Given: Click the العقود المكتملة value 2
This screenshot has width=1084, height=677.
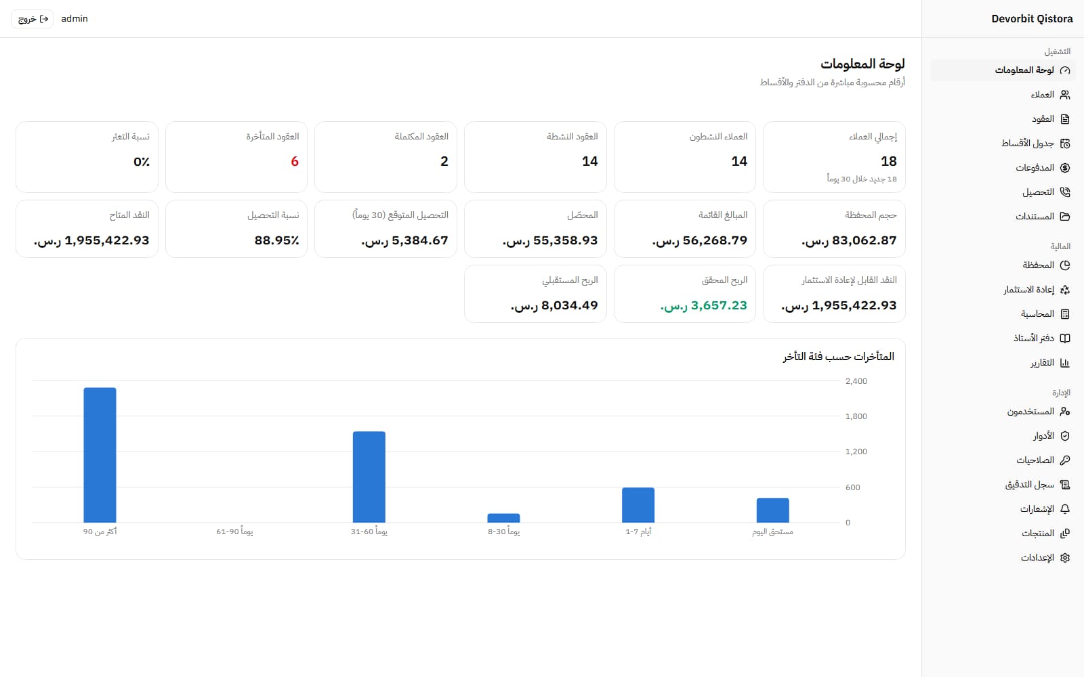Looking at the screenshot, I should 444,161.
